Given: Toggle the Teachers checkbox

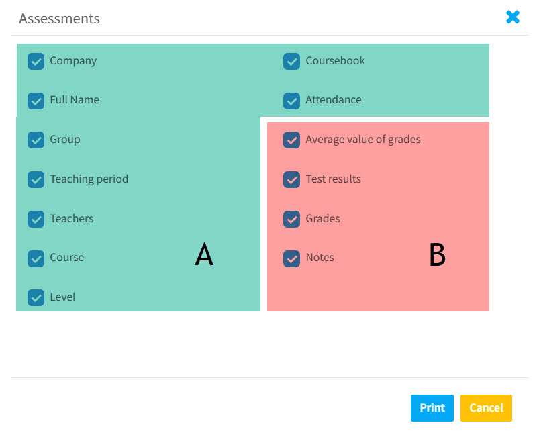Looking at the screenshot, I should coord(36,219).
